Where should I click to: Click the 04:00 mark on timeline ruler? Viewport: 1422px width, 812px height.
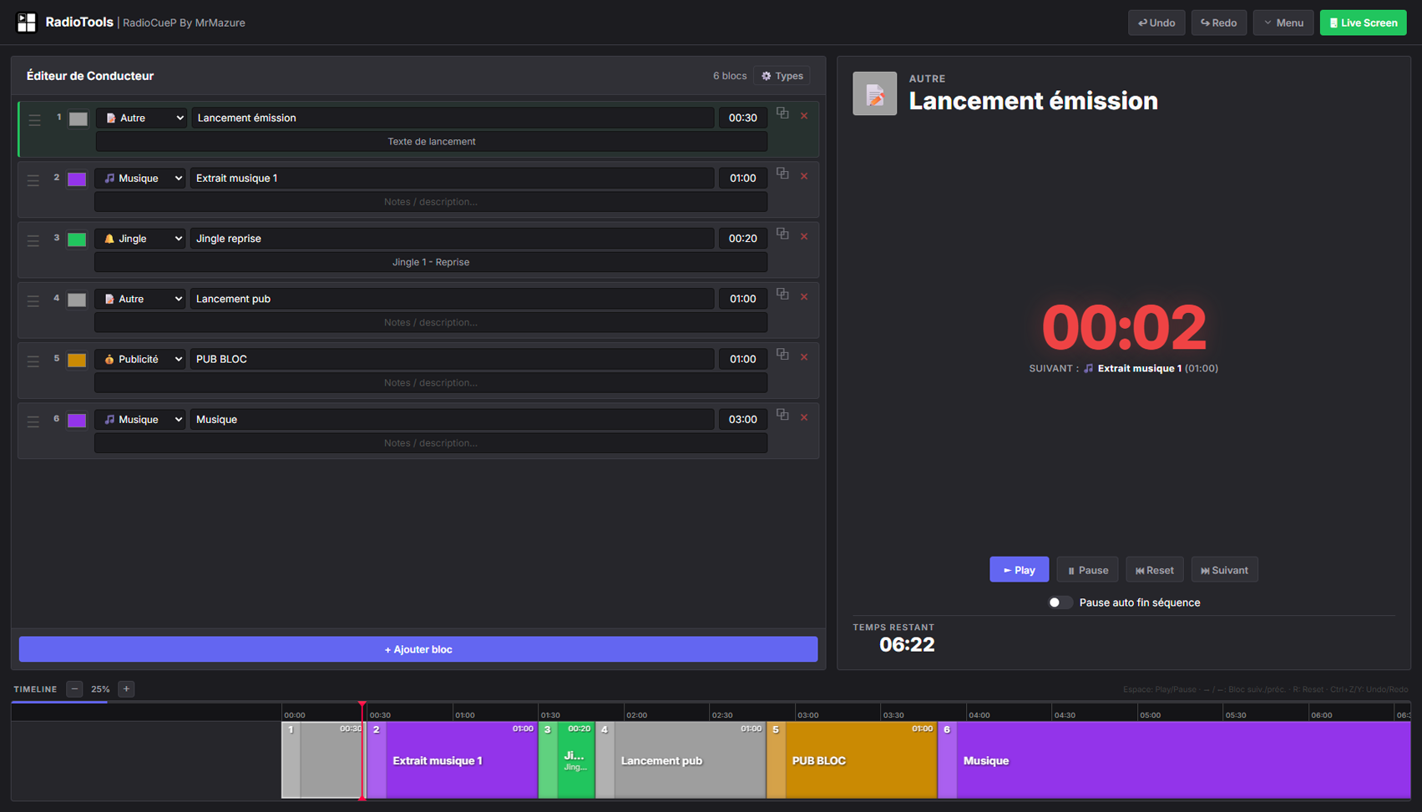979,714
